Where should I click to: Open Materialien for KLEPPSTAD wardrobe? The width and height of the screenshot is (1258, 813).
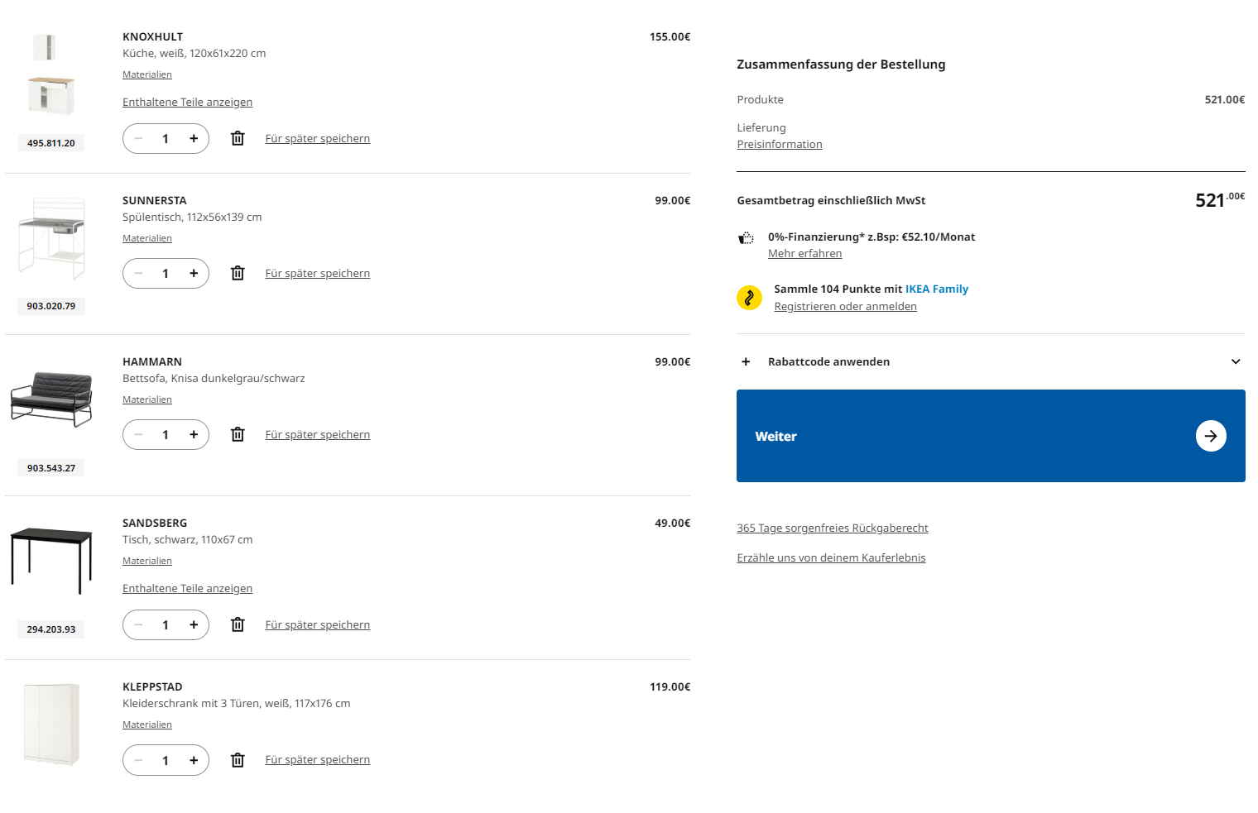click(x=147, y=725)
